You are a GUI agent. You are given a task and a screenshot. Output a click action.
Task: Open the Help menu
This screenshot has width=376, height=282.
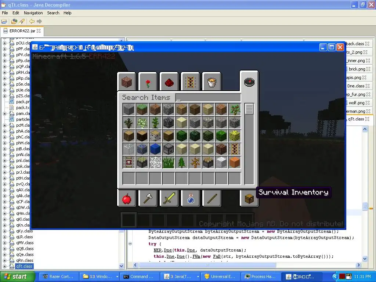(68, 13)
